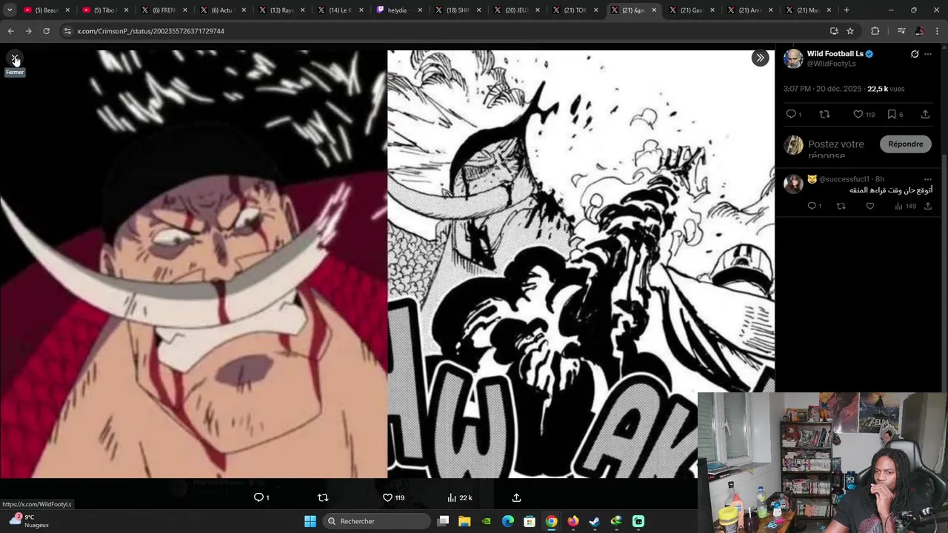Image resolution: width=948 pixels, height=533 pixels.
Task: Switch to the (5) Beaut YouTube tab
Action: (x=46, y=10)
